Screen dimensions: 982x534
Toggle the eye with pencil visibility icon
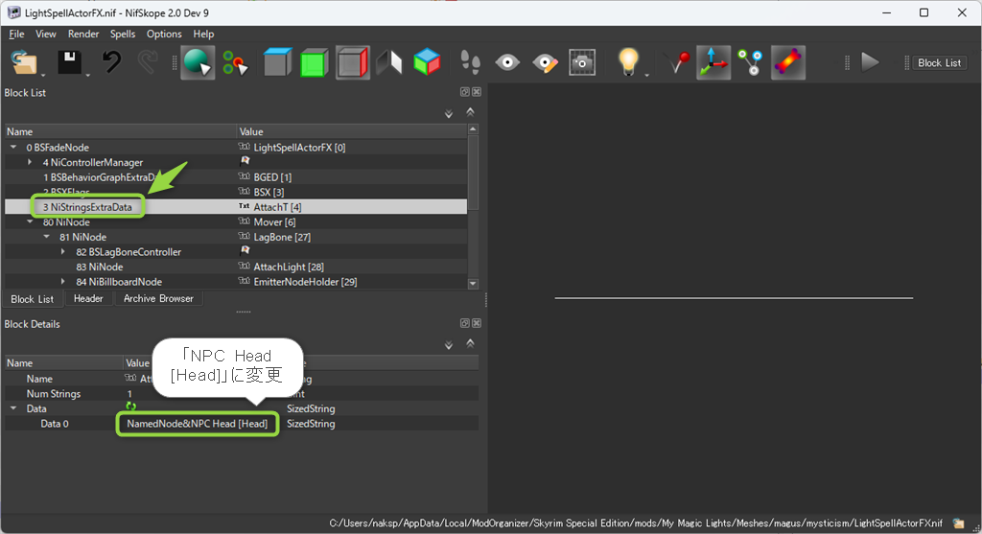[x=545, y=62]
